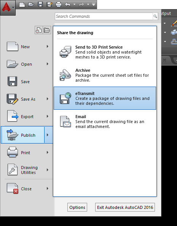Focus the Search Commands field
This screenshot has width=177, height=226.
104,16
